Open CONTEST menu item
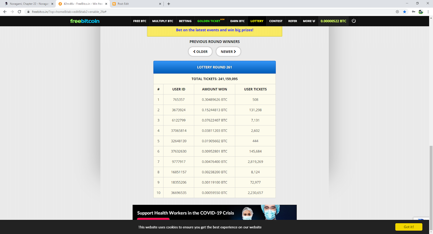Viewport: 433px width, 234px height. [276, 21]
